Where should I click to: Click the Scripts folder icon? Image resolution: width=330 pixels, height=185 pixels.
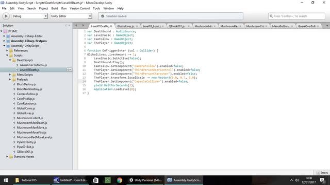(11, 55)
